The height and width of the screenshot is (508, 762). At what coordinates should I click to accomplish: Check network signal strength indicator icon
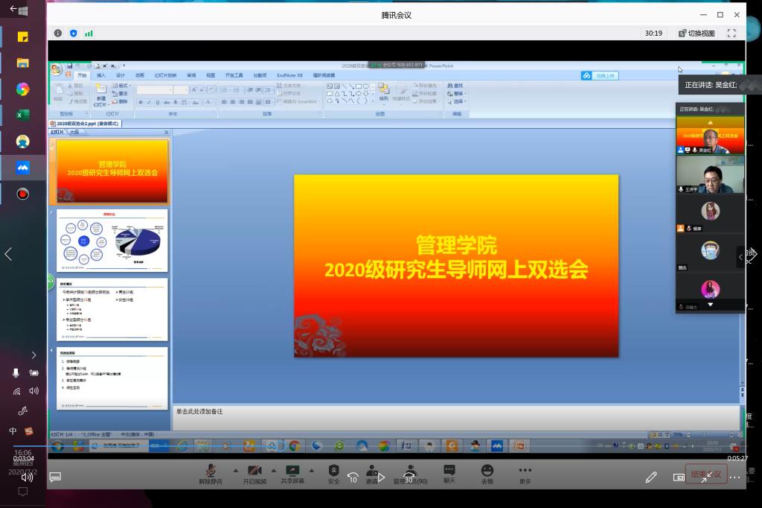coord(89,34)
